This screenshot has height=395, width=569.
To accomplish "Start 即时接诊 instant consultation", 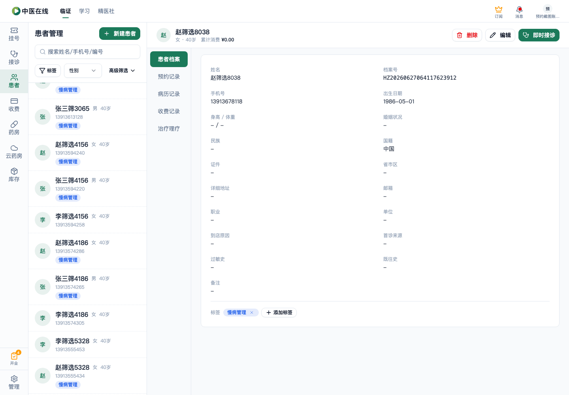I will coord(539,35).
